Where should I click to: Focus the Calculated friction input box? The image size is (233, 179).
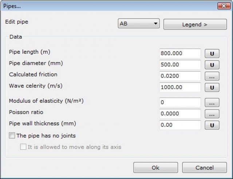click(x=180, y=76)
